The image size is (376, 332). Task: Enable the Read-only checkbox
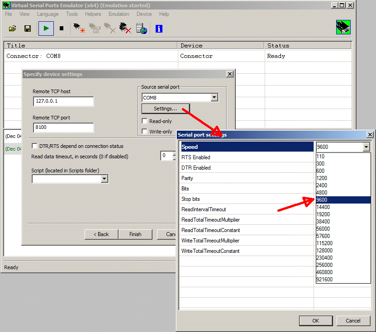(144, 121)
